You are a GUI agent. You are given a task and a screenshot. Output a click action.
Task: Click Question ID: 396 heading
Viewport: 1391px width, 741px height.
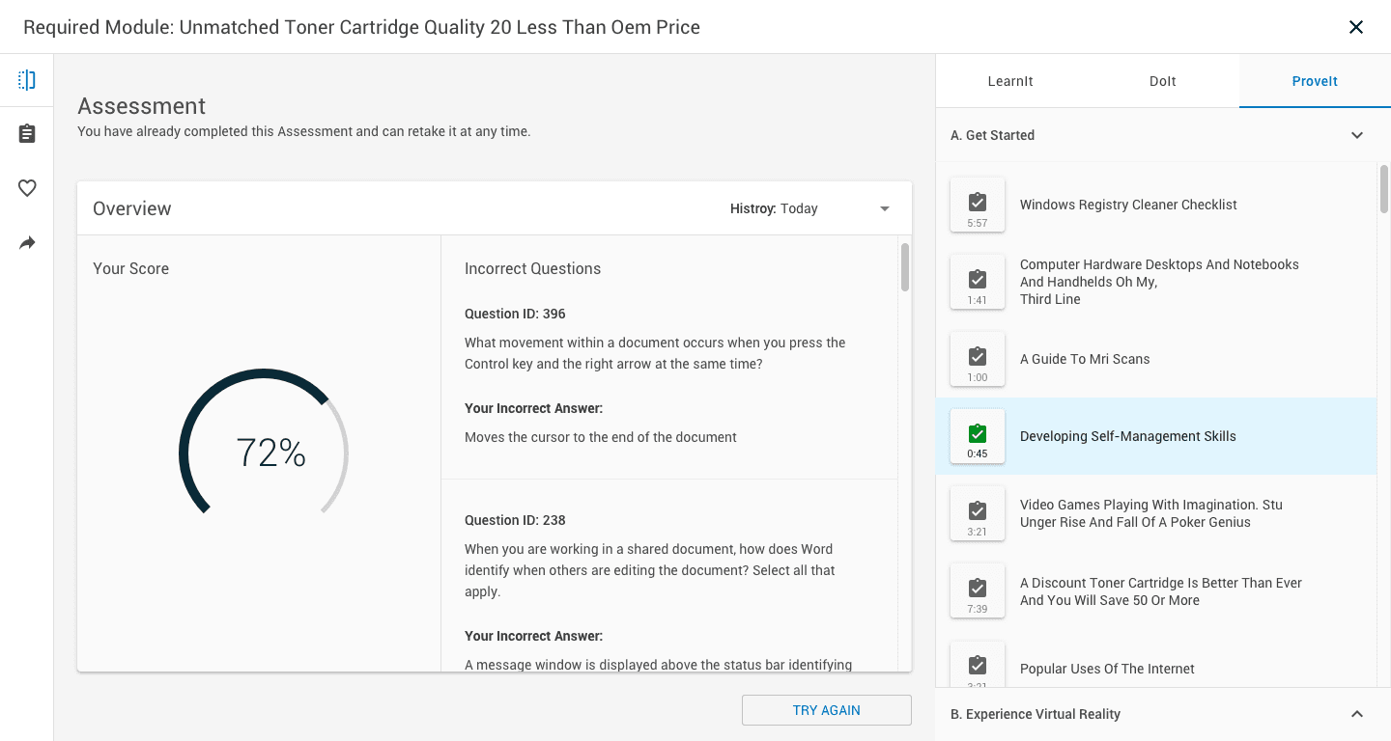515,314
